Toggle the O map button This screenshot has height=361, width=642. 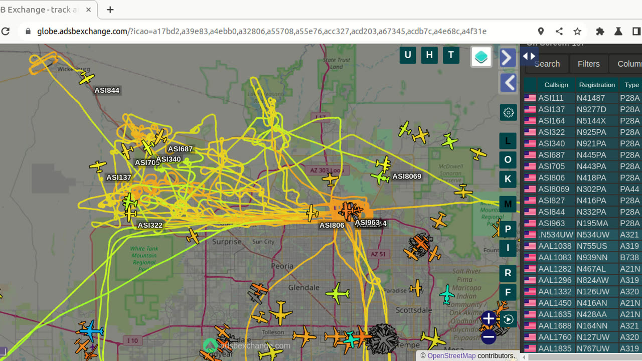pos(508,160)
